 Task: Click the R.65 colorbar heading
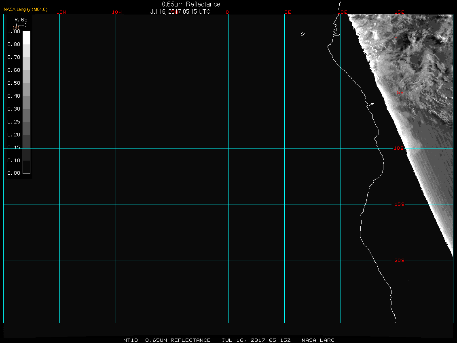(21, 19)
